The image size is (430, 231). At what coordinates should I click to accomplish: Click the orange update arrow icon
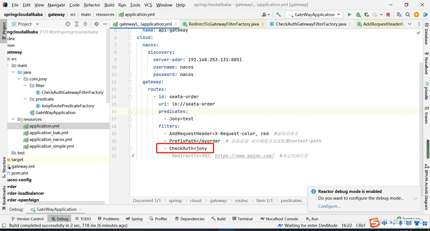[416, 15]
